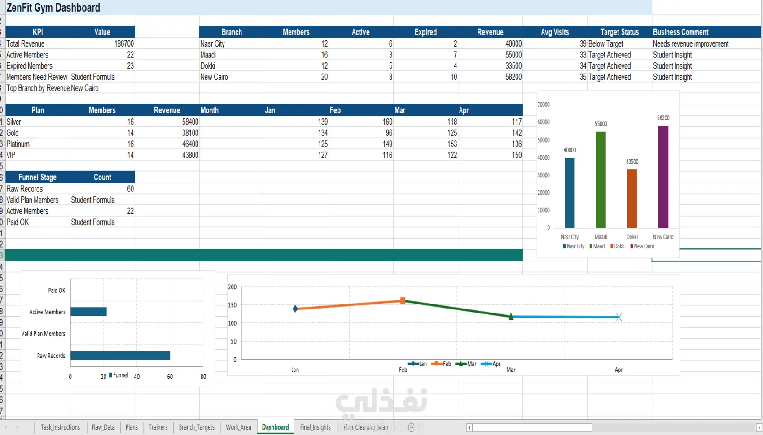Click the Nasr City legend color swatch
763x435 pixels.
pyautogui.click(x=564, y=246)
